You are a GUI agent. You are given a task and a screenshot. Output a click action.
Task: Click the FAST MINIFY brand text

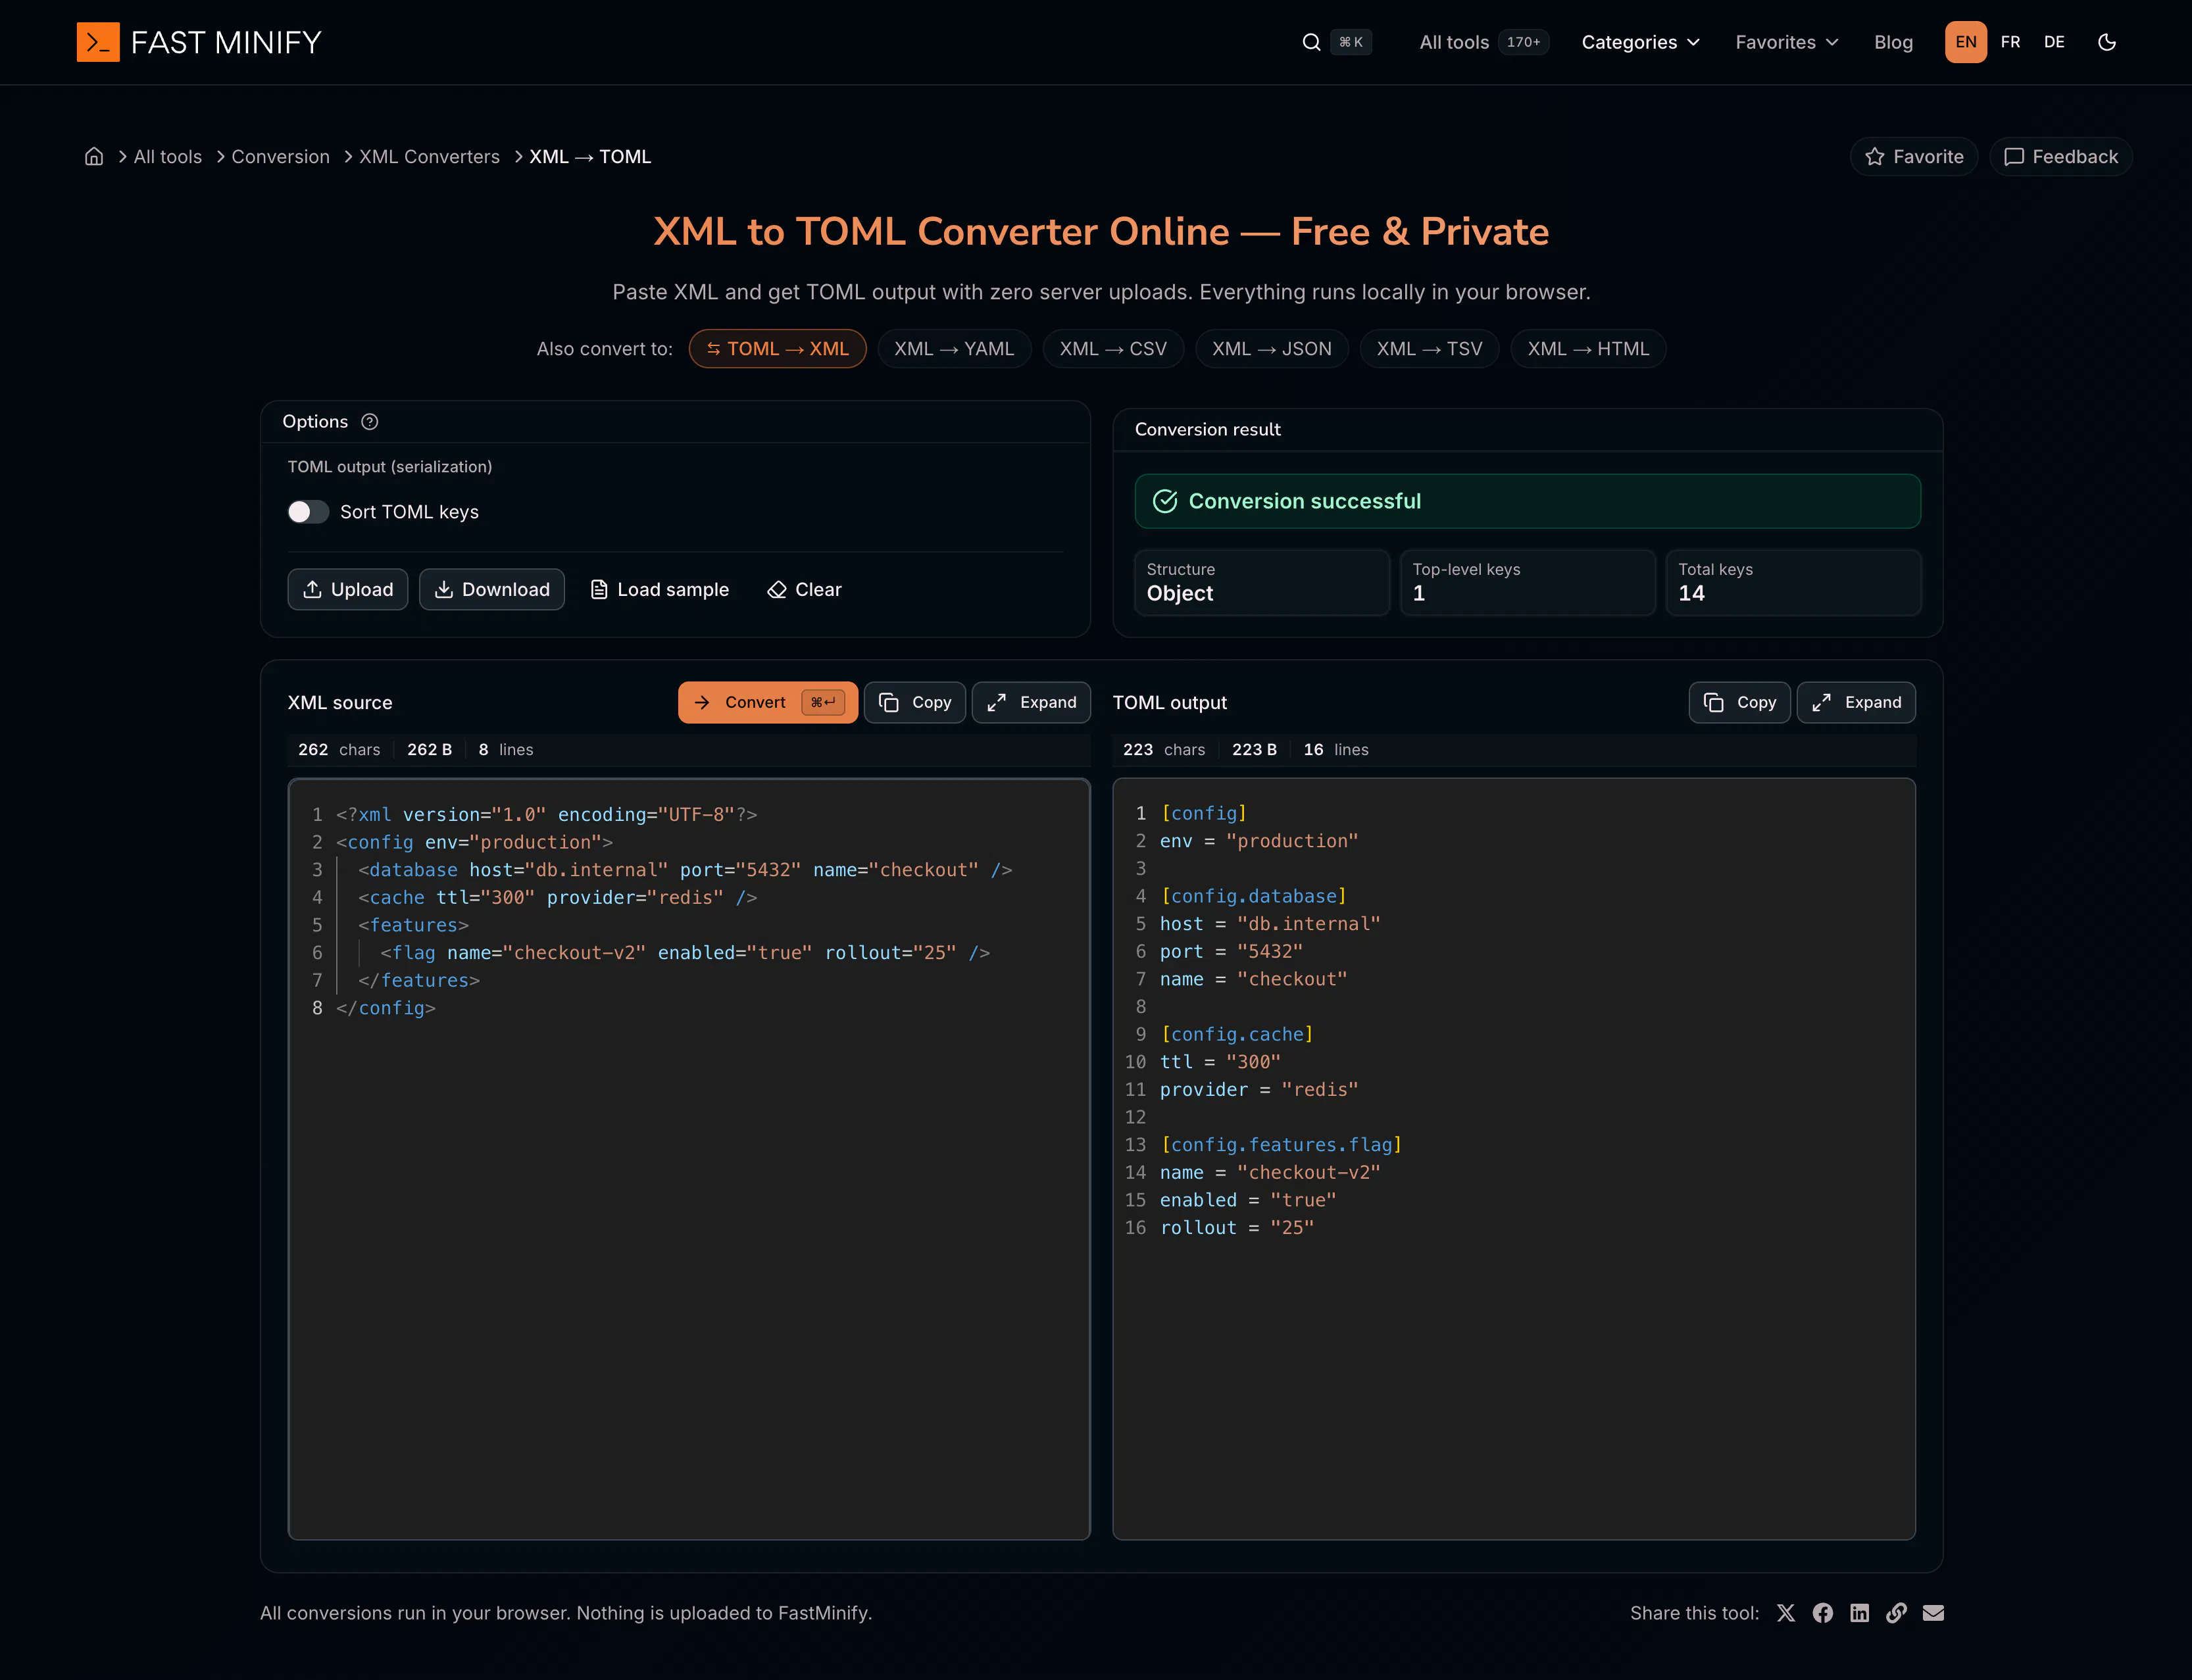click(226, 42)
